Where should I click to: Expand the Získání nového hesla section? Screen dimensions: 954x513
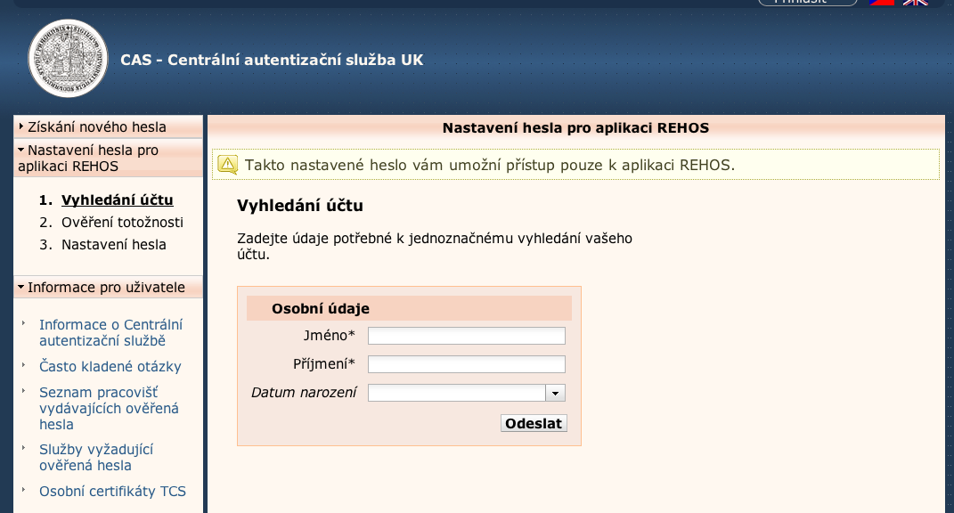click(108, 126)
